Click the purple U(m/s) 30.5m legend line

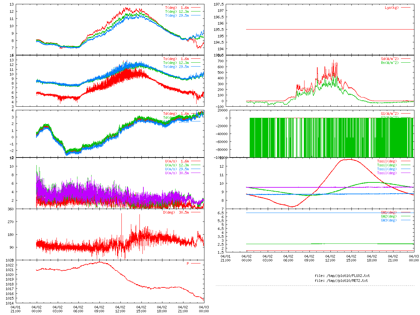point(196,173)
